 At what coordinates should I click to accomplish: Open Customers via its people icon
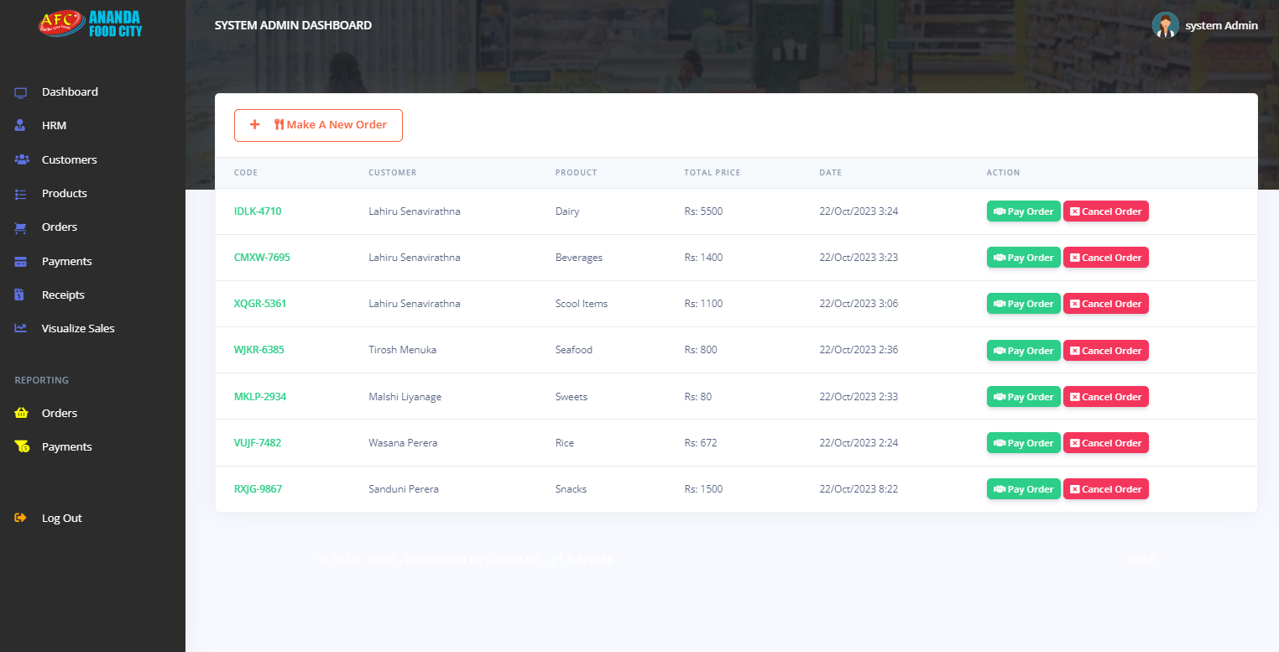[20, 159]
